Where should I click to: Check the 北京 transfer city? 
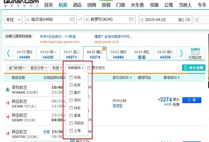click(x=71, y=85)
